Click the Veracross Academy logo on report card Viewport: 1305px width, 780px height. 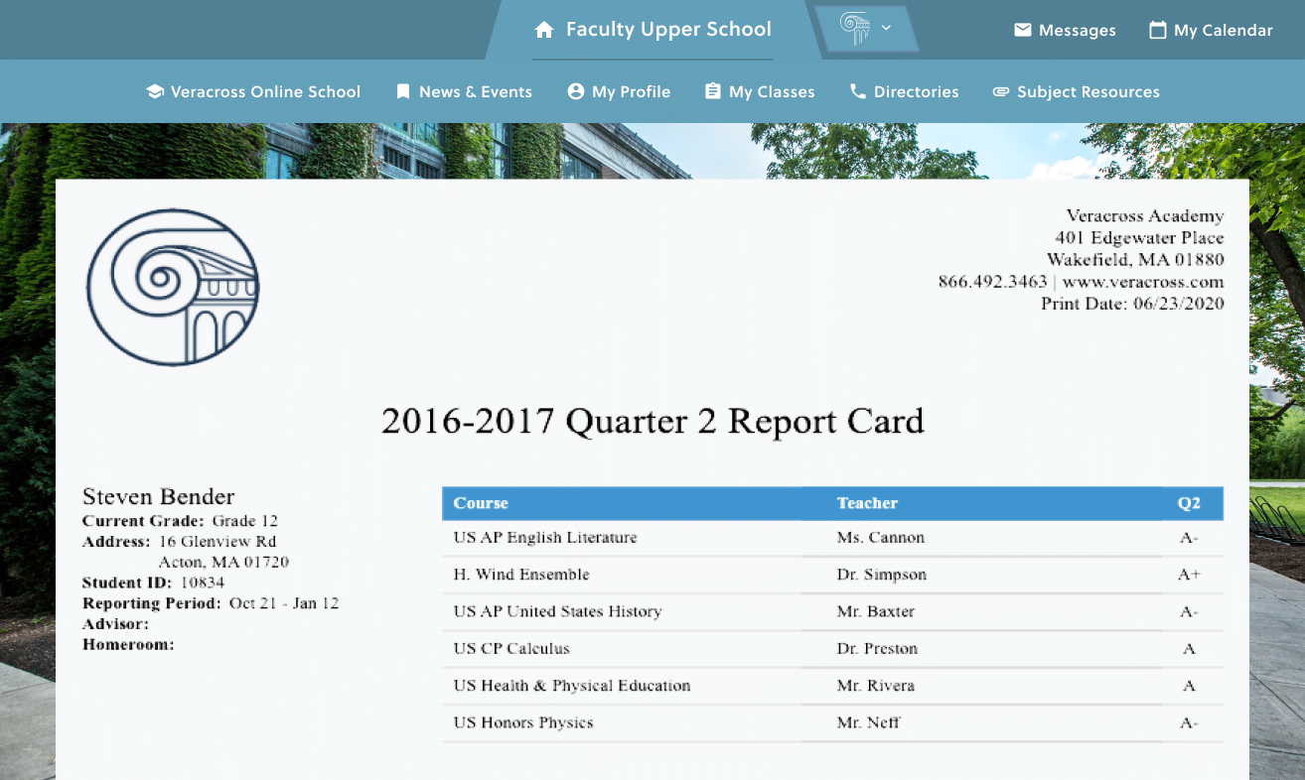click(173, 287)
